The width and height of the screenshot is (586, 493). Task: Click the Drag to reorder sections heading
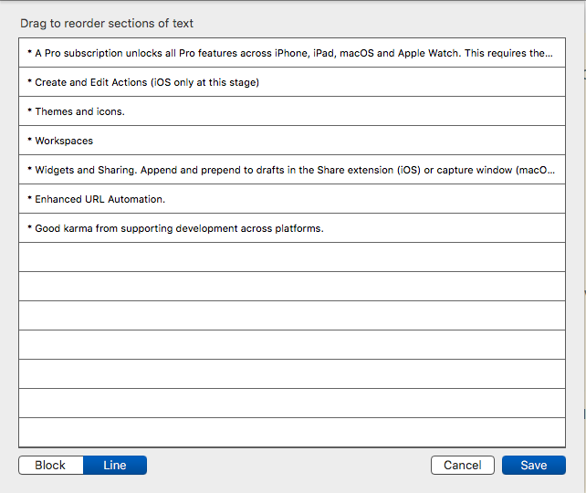pyautogui.click(x=107, y=23)
